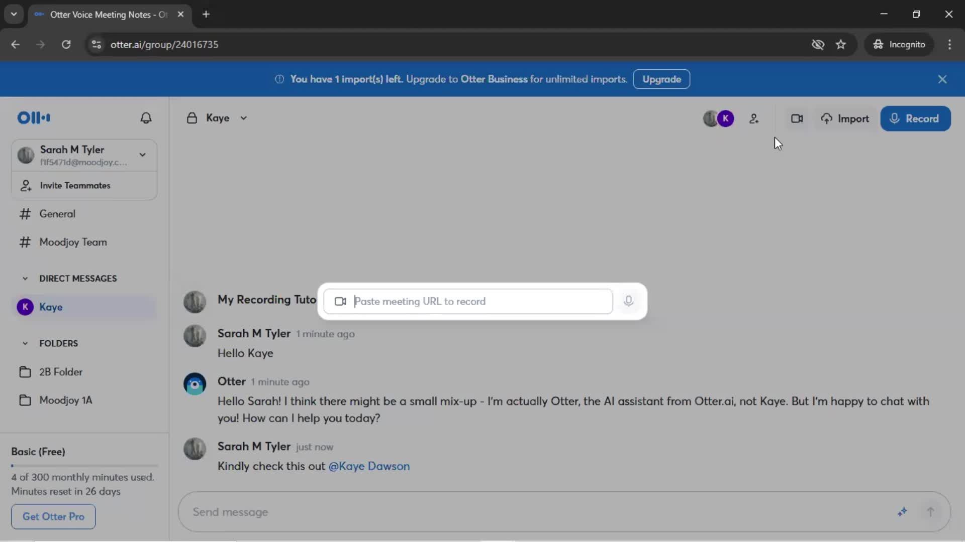Start recording with the Record button
Screen dimensions: 965x542
(915, 119)
